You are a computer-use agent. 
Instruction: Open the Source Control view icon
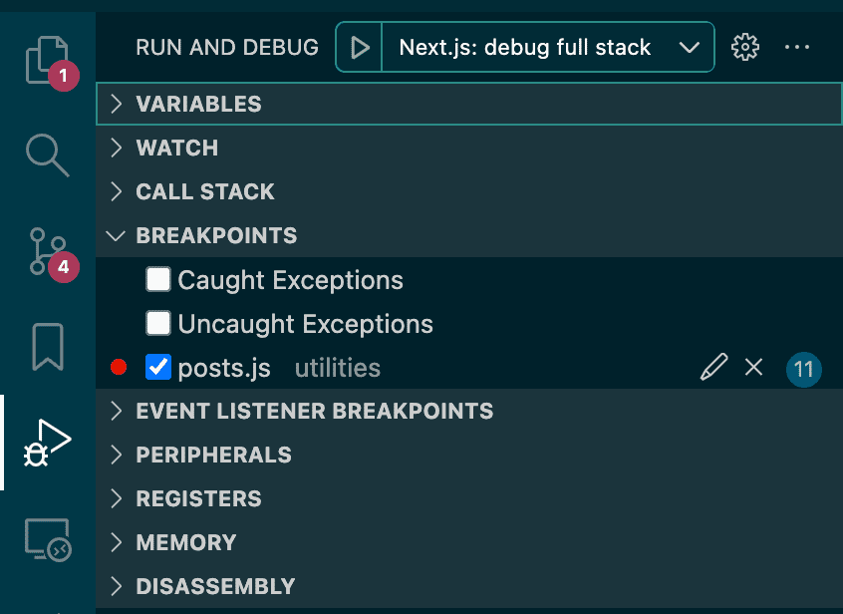(47, 250)
